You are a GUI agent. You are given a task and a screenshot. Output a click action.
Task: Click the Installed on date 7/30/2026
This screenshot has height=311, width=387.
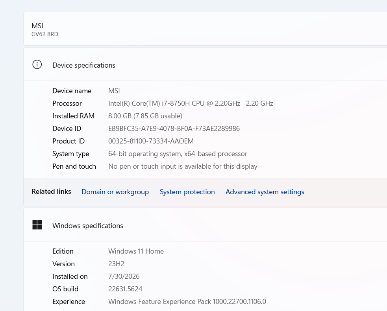tap(124, 276)
